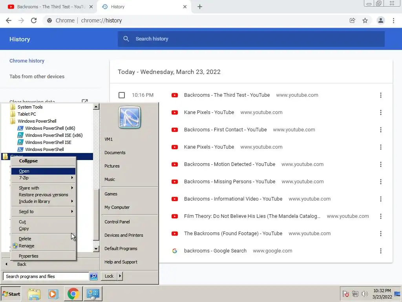This screenshot has height=302, width=402.
Task: Click the Chrome taskbar icon
Action: pyautogui.click(x=73, y=294)
